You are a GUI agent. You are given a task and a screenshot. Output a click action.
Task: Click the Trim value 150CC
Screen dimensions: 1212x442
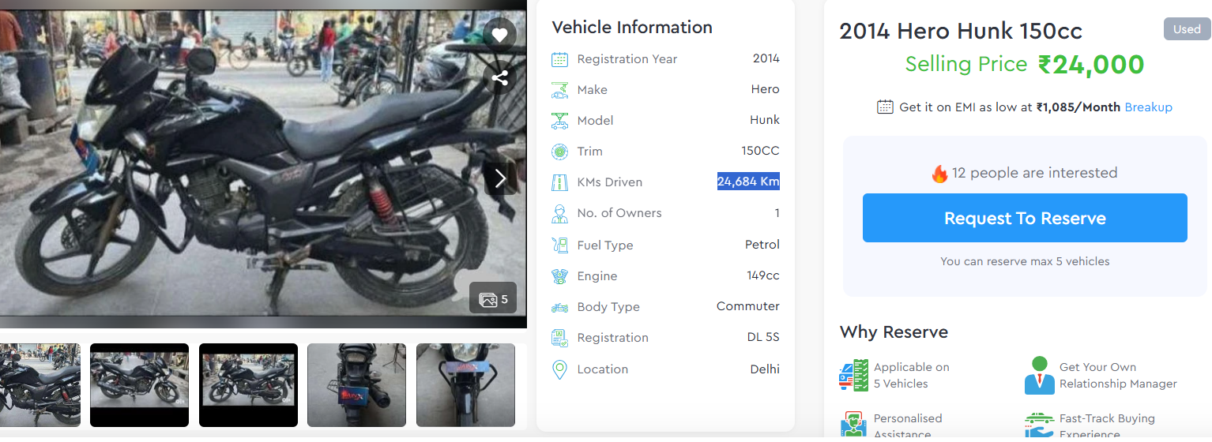pyautogui.click(x=761, y=151)
